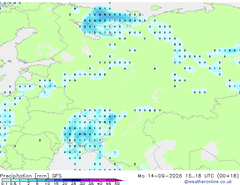Pick the legend swatch between 10 and 15
Image resolution: width=240 pixels, height=185 pixels.
[50, 180]
